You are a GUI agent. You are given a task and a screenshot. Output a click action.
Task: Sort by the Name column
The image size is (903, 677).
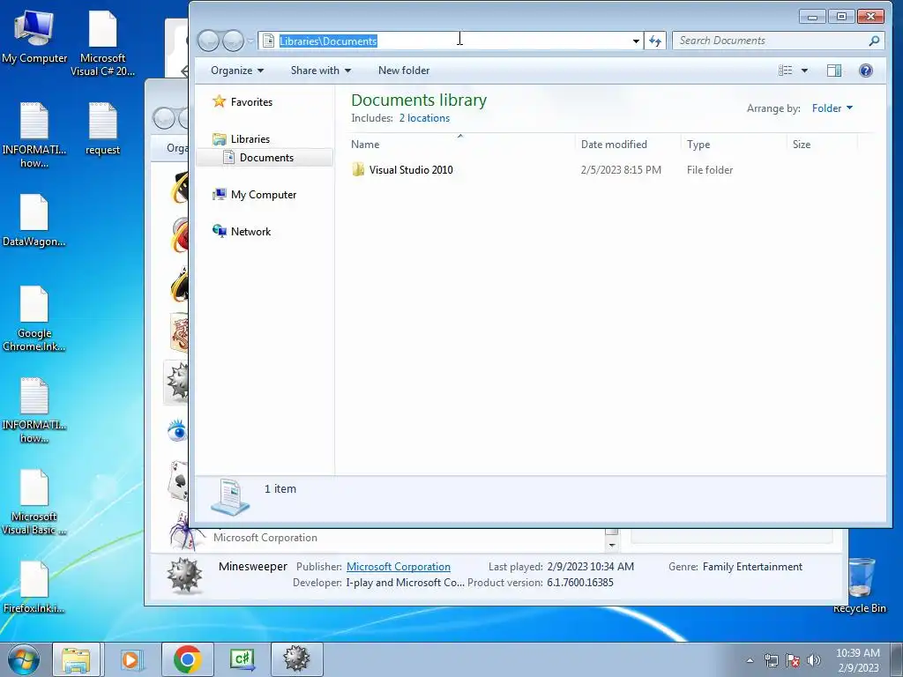460,144
